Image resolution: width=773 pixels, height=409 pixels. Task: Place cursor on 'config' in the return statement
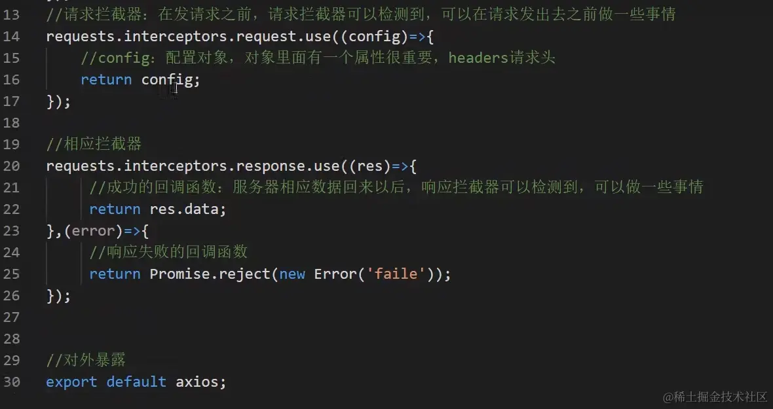pos(167,80)
